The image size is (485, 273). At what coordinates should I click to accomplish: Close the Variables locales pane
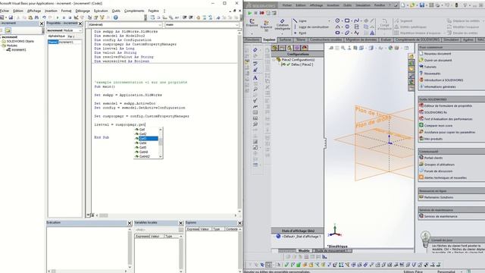pos(180,223)
